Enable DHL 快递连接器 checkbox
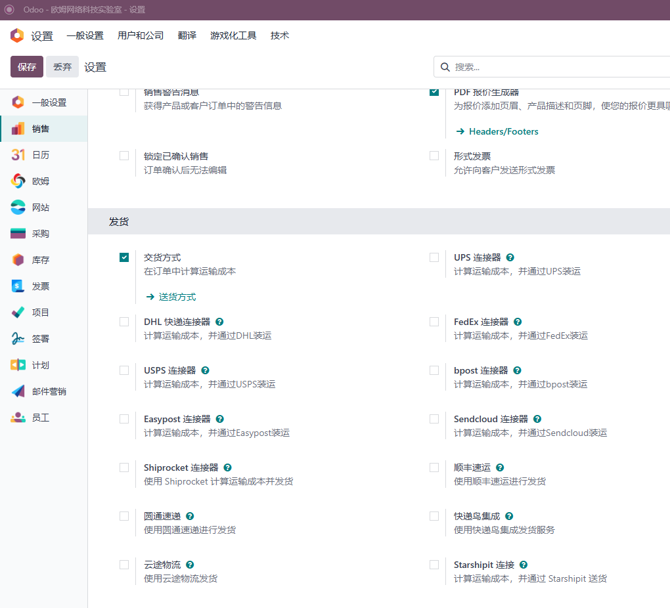The image size is (670, 608). click(x=124, y=322)
